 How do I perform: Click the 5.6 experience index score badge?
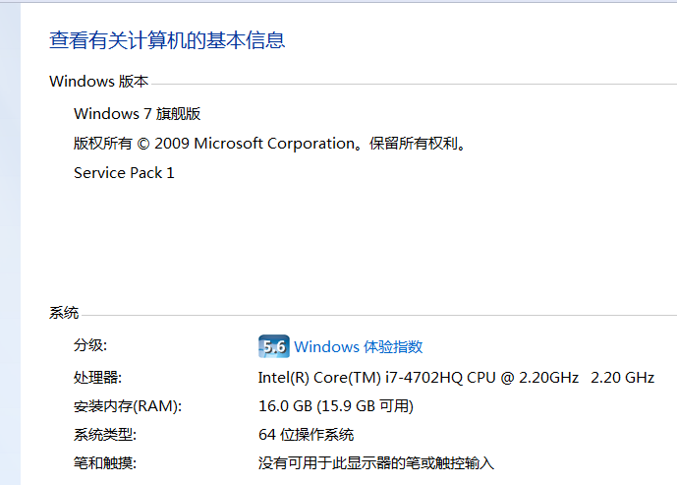272,346
